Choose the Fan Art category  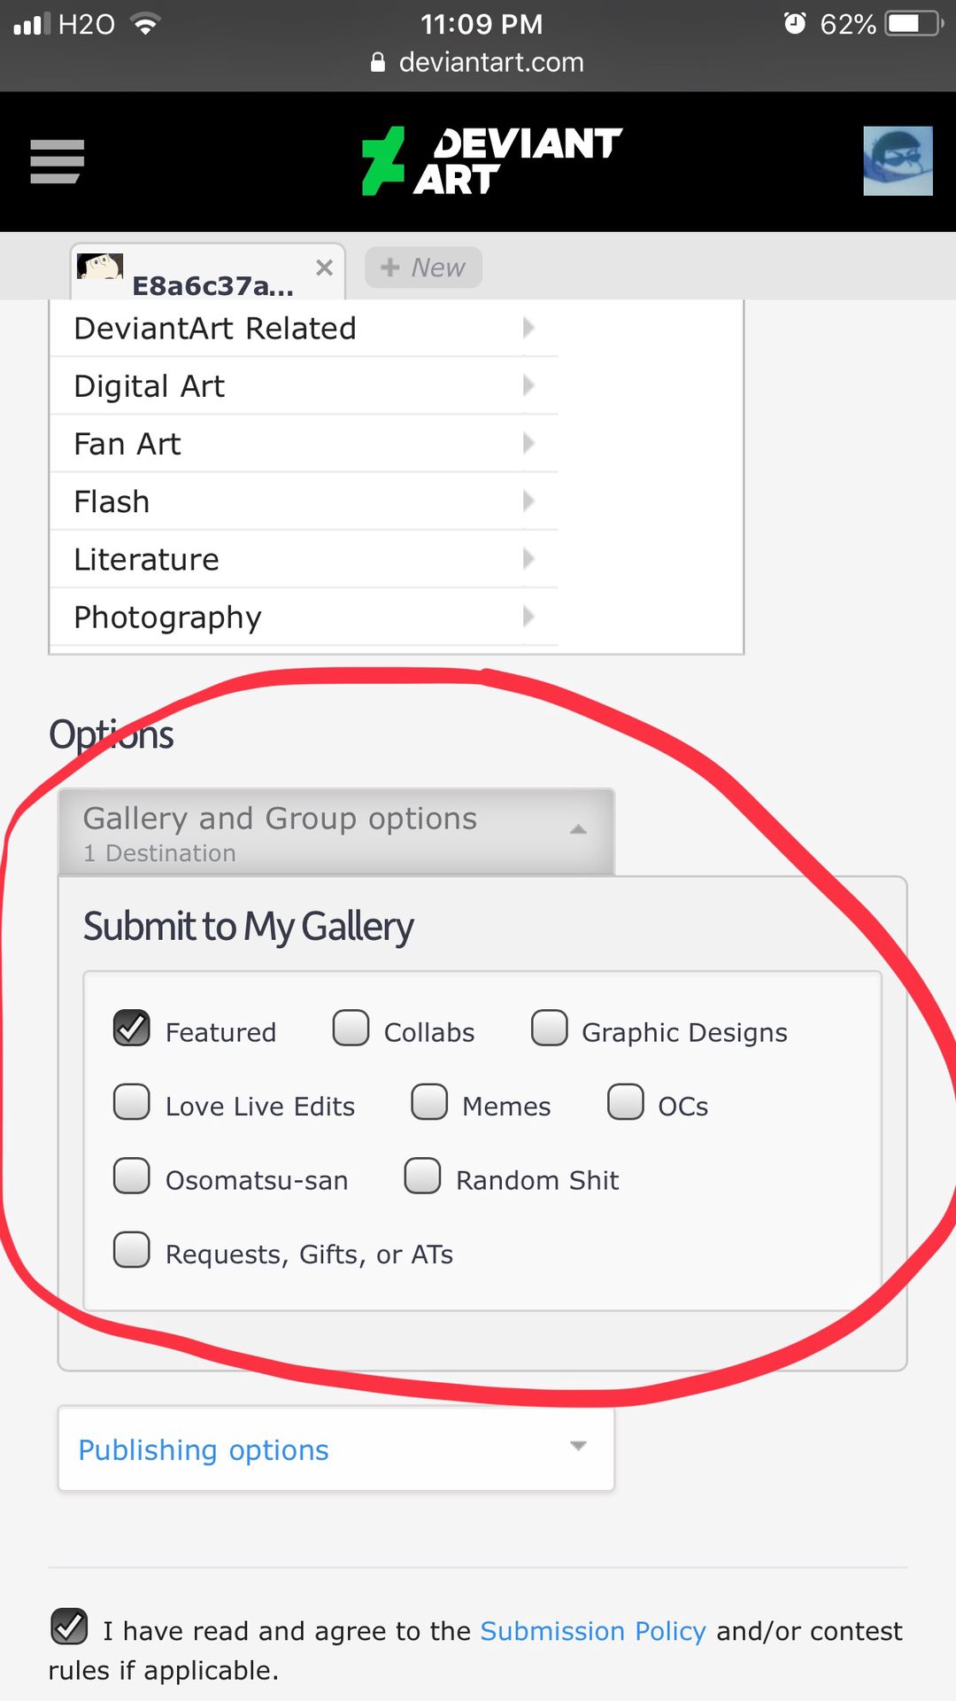(304, 444)
